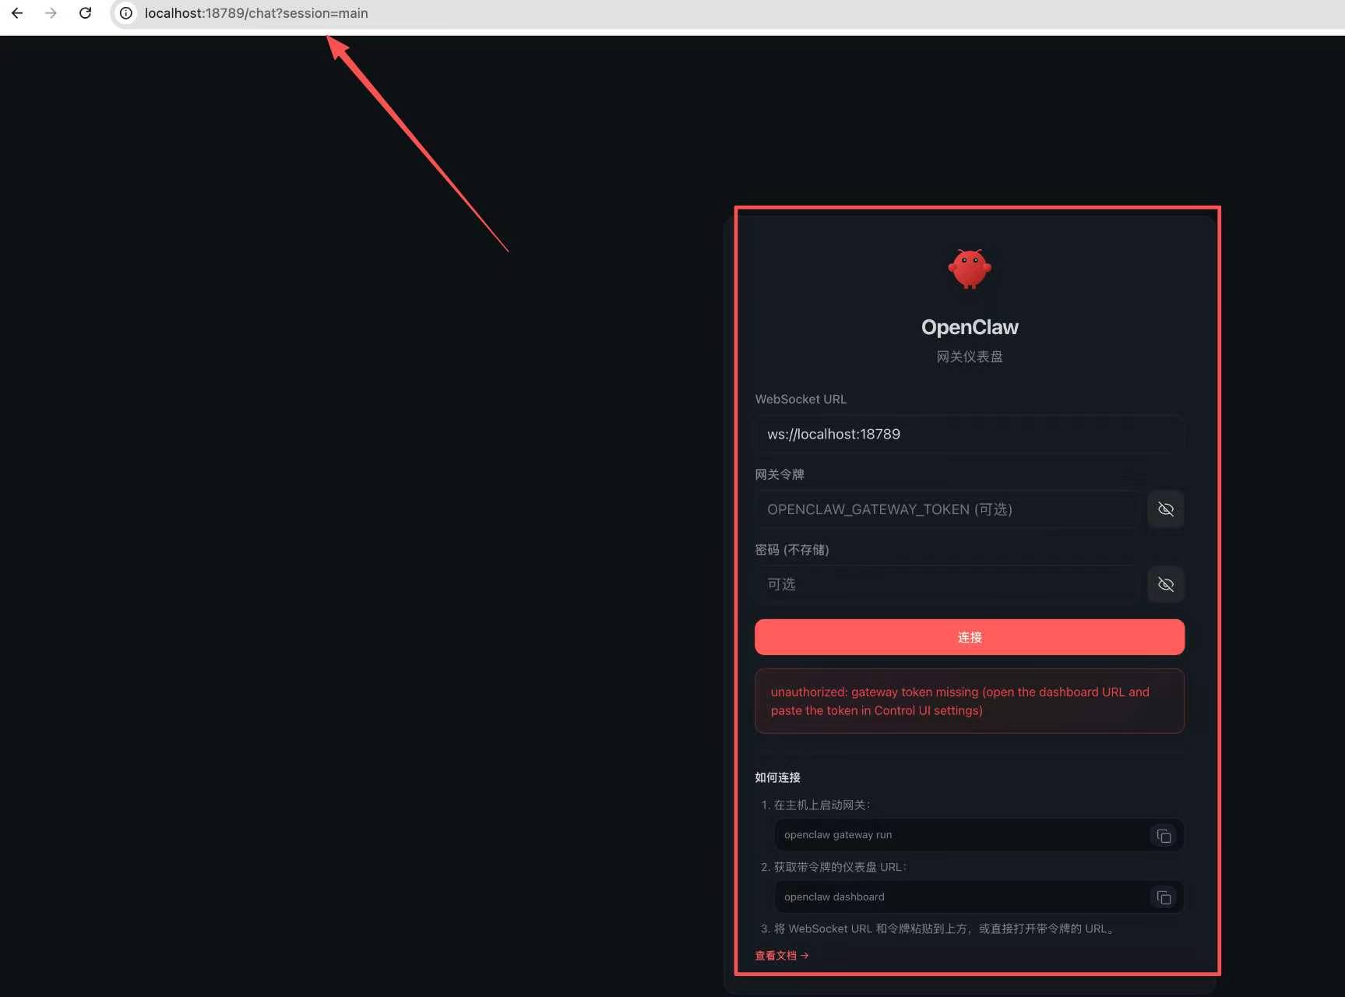Select the localhost:18789 address bar URL
The width and height of the screenshot is (1345, 997).
(256, 13)
